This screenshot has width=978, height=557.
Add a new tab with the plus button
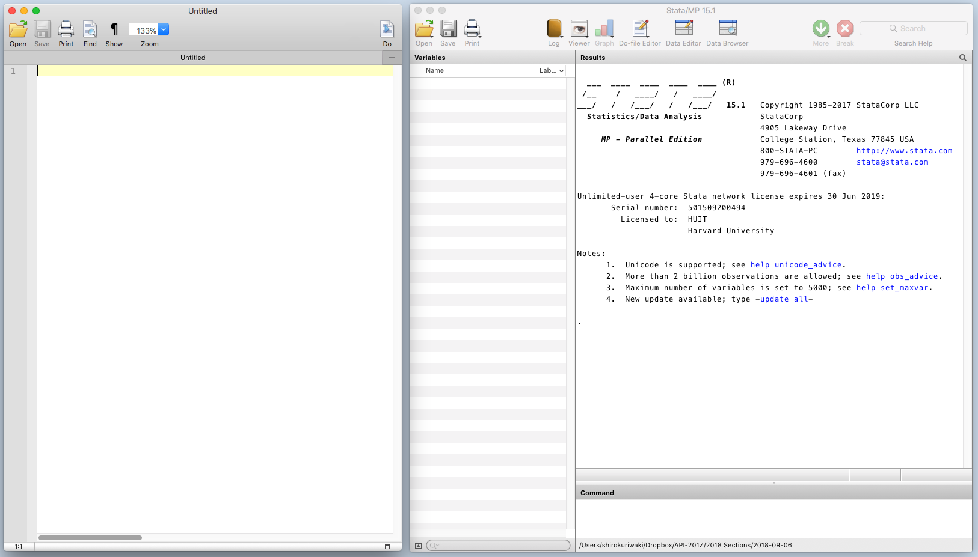[392, 58]
